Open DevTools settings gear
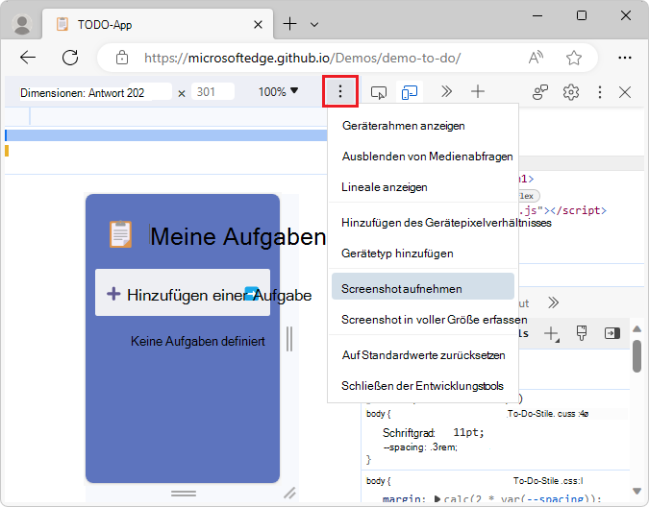649x507 pixels. pyautogui.click(x=571, y=92)
